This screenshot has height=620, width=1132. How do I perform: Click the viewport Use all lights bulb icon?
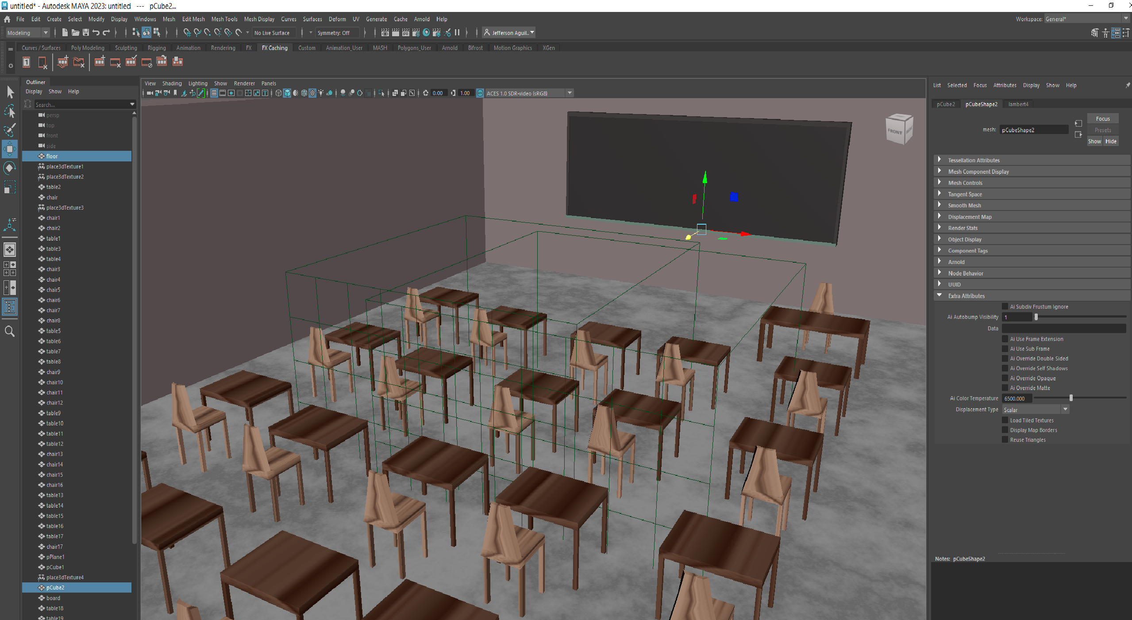coord(321,93)
